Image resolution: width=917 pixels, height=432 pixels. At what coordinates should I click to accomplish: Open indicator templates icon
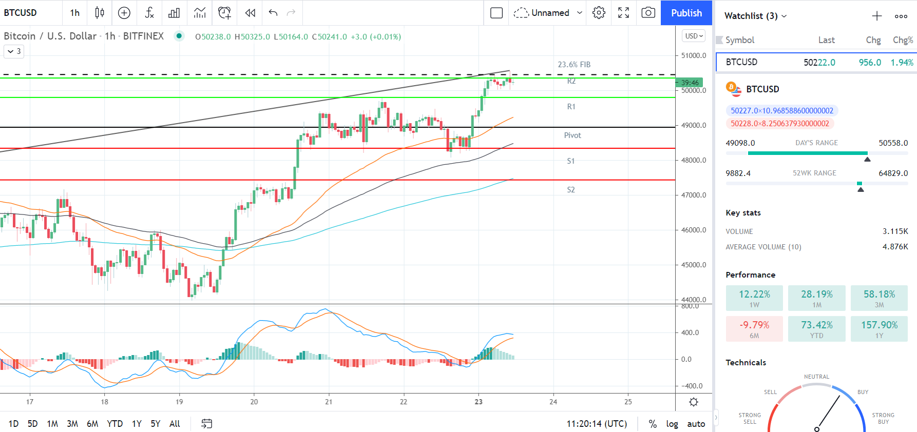200,13
